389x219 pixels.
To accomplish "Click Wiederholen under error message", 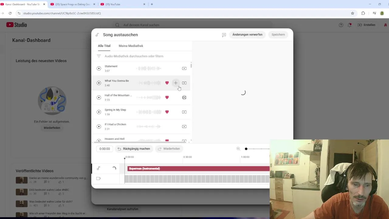I will (52, 128).
